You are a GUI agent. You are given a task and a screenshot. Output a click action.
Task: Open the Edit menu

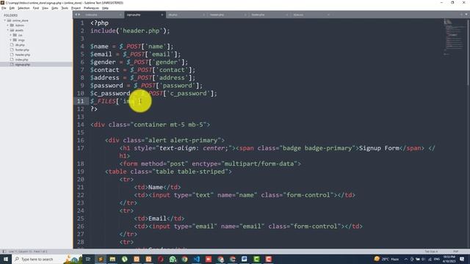(12, 8)
